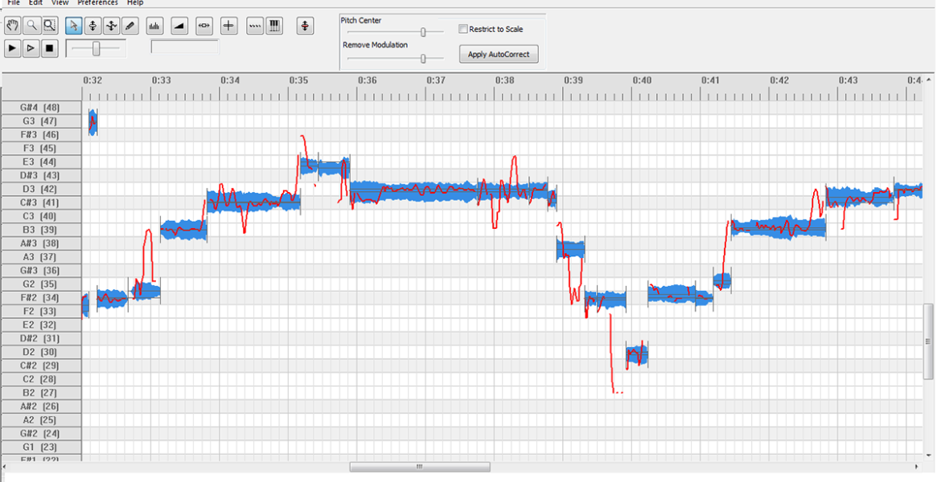Click the amplitude bars icon
Viewport: 941px width, 482px height.
click(154, 27)
